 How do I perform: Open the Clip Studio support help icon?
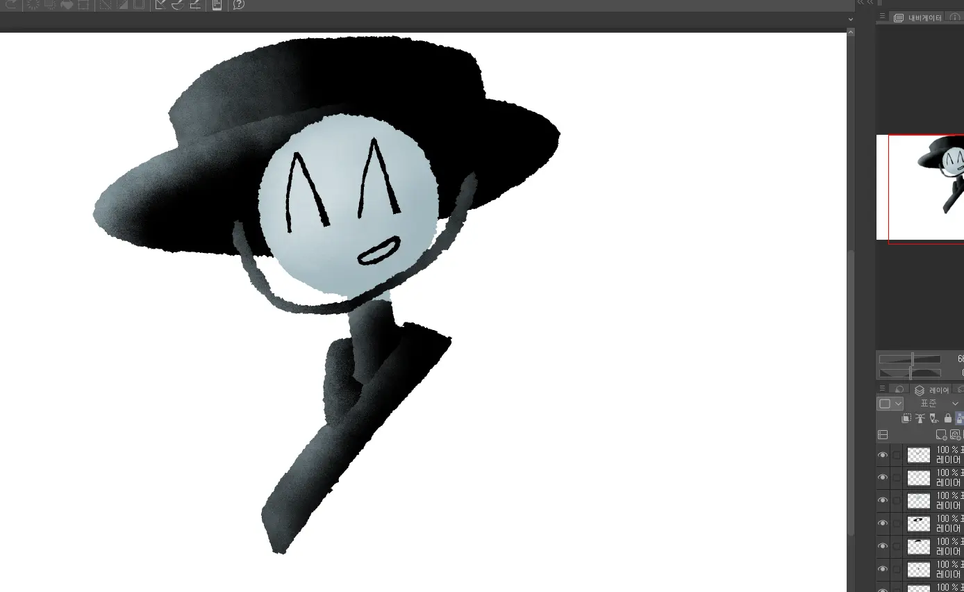[238, 4]
